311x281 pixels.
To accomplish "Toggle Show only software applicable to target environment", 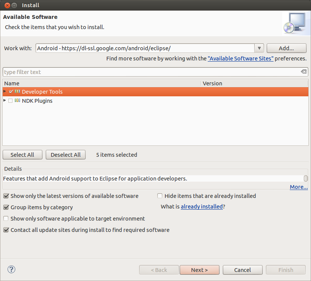I will [6, 218].
